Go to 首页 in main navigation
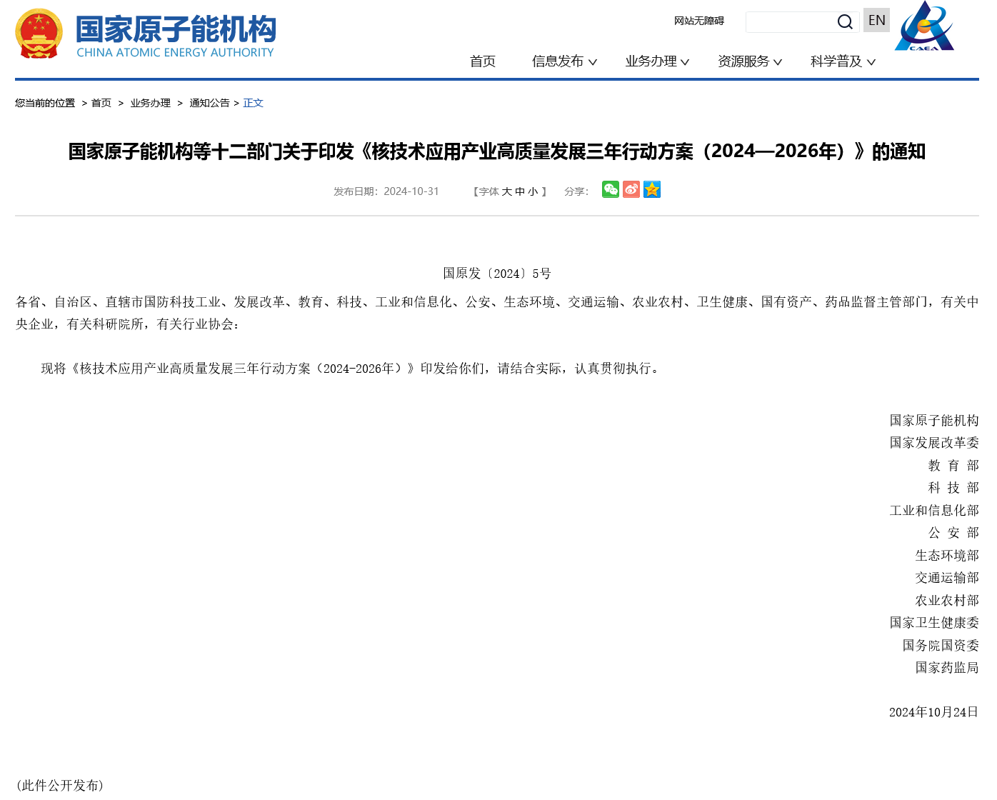 (483, 61)
